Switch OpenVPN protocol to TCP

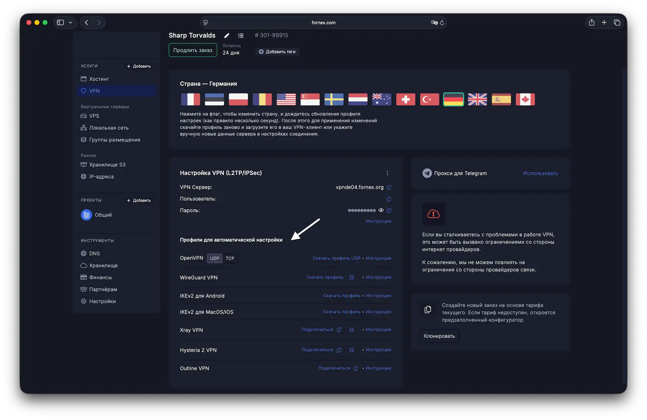point(230,258)
